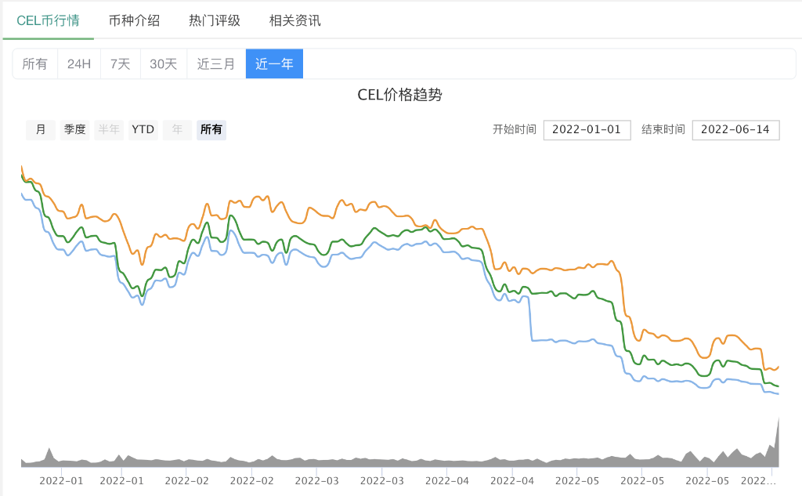This screenshot has width=802, height=496.
Task: Select the 所有 granularity button
Action: click(x=211, y=129)
